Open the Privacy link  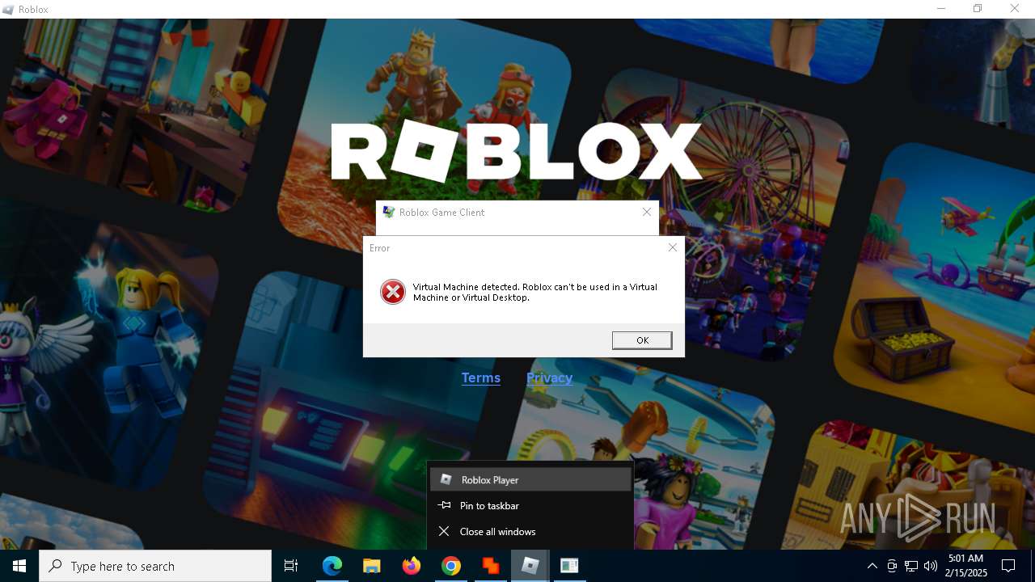click(x=549, y=377)
